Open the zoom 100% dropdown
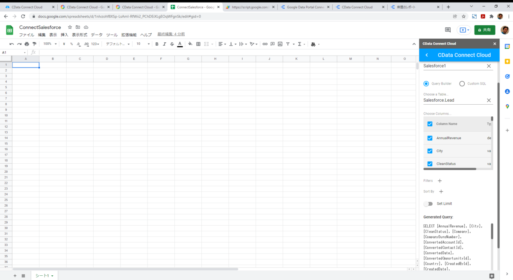Viewport: 513px width, 280px height. click(50, 44)
